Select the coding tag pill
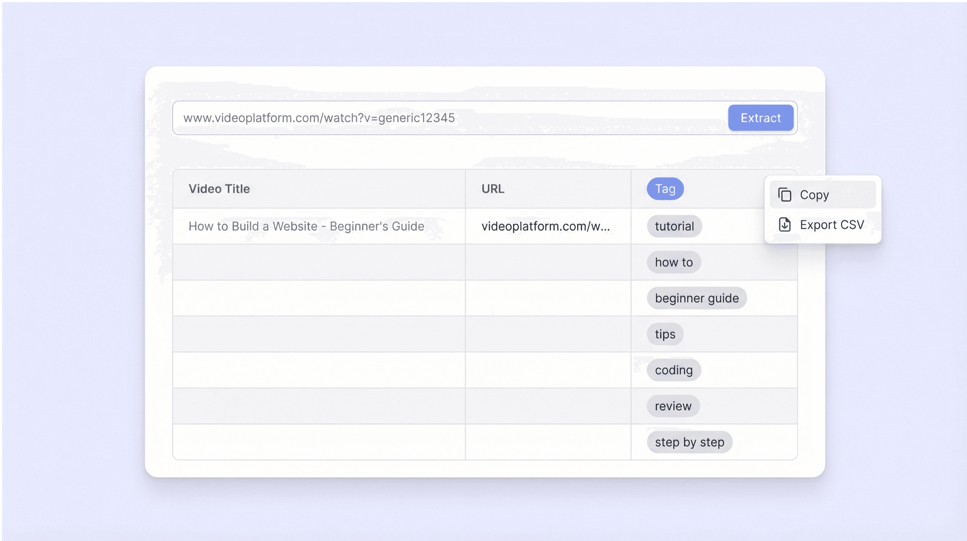Viewport: 967px width, 541px height. pyautogui.click(x=674, y=370)
